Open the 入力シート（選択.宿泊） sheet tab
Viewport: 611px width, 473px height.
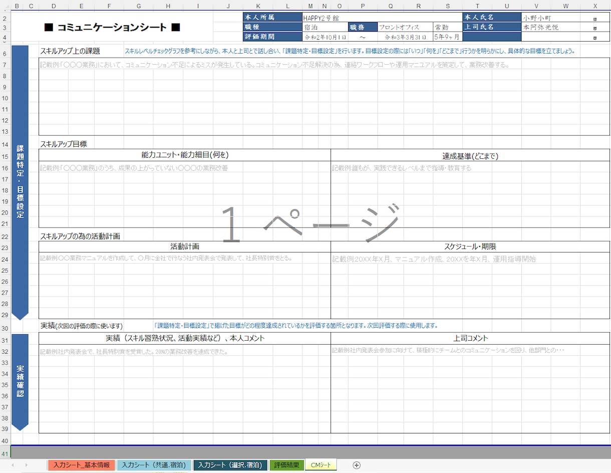click(230, 465)
